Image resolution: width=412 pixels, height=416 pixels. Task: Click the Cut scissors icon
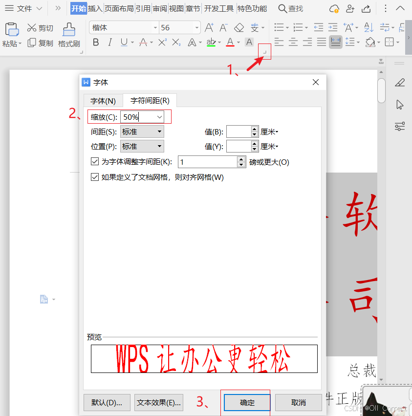pos(32,27)
